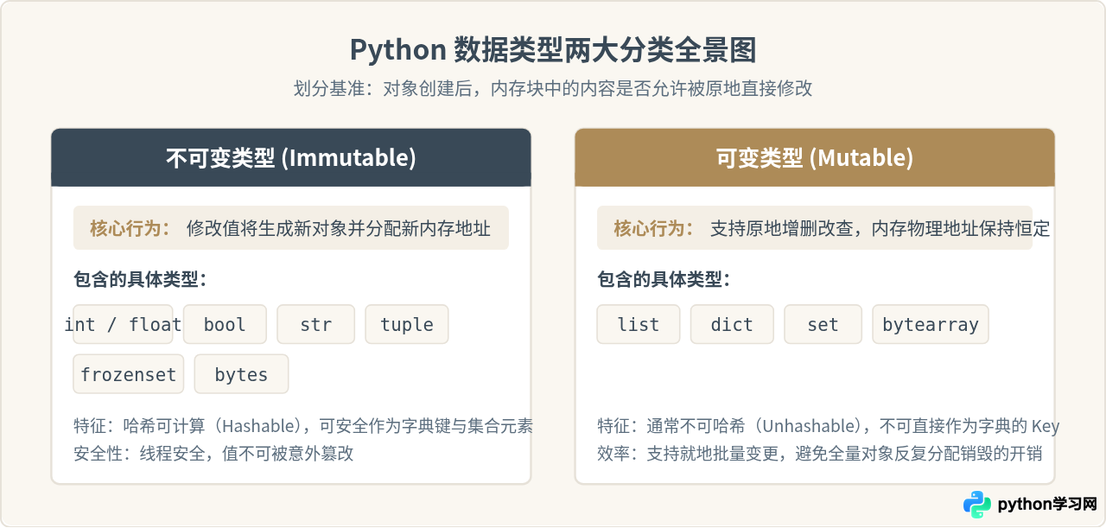This screenshot has height=528, width=1106.
Task: Click the line '特征：通常不可哈希（Unhashable）'
Action: [828, 425]
